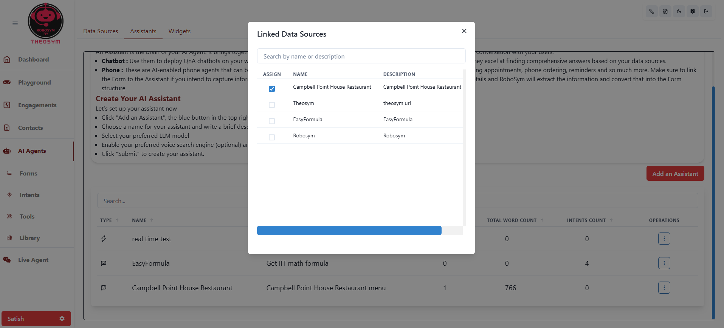Check the EasyFormula data source checkbox
724x328 pixels.
click(x=272, y=121)
